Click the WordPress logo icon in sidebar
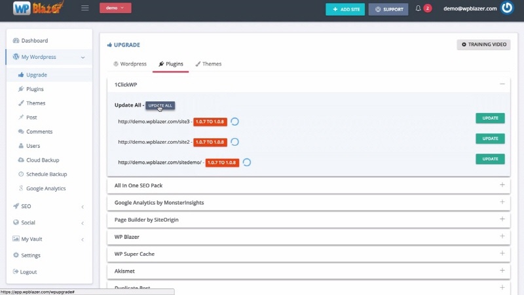This screenshot has height=295, width=524. 16,57
